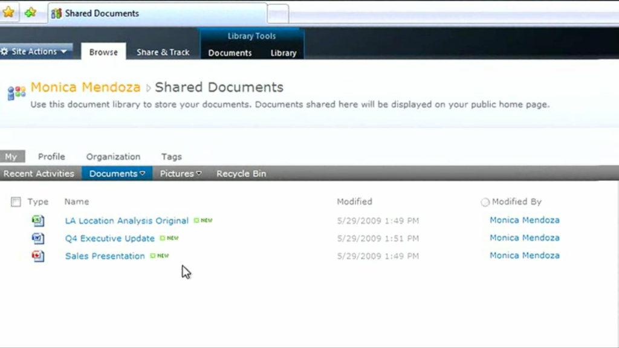Click Monica Mendoza in Sales Presentation row
Screen dimensions: 619x348
[525, 256]
